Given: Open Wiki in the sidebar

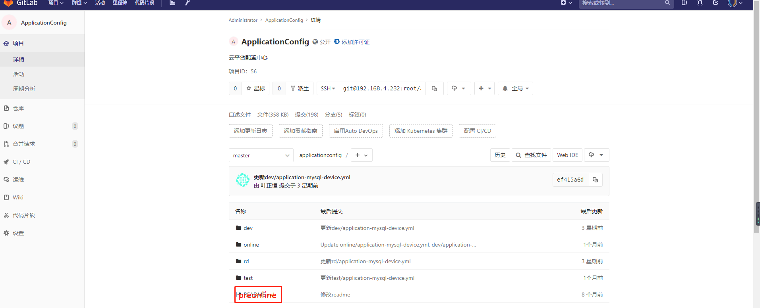Looking at the screenshot, I should pyautogui.click(x=42, y=197).
